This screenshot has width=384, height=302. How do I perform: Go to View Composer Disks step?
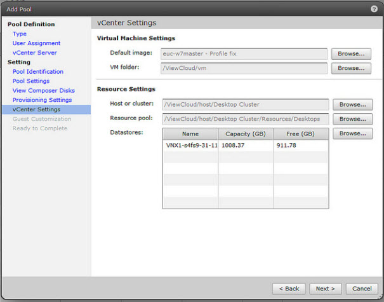click(44, 90)
